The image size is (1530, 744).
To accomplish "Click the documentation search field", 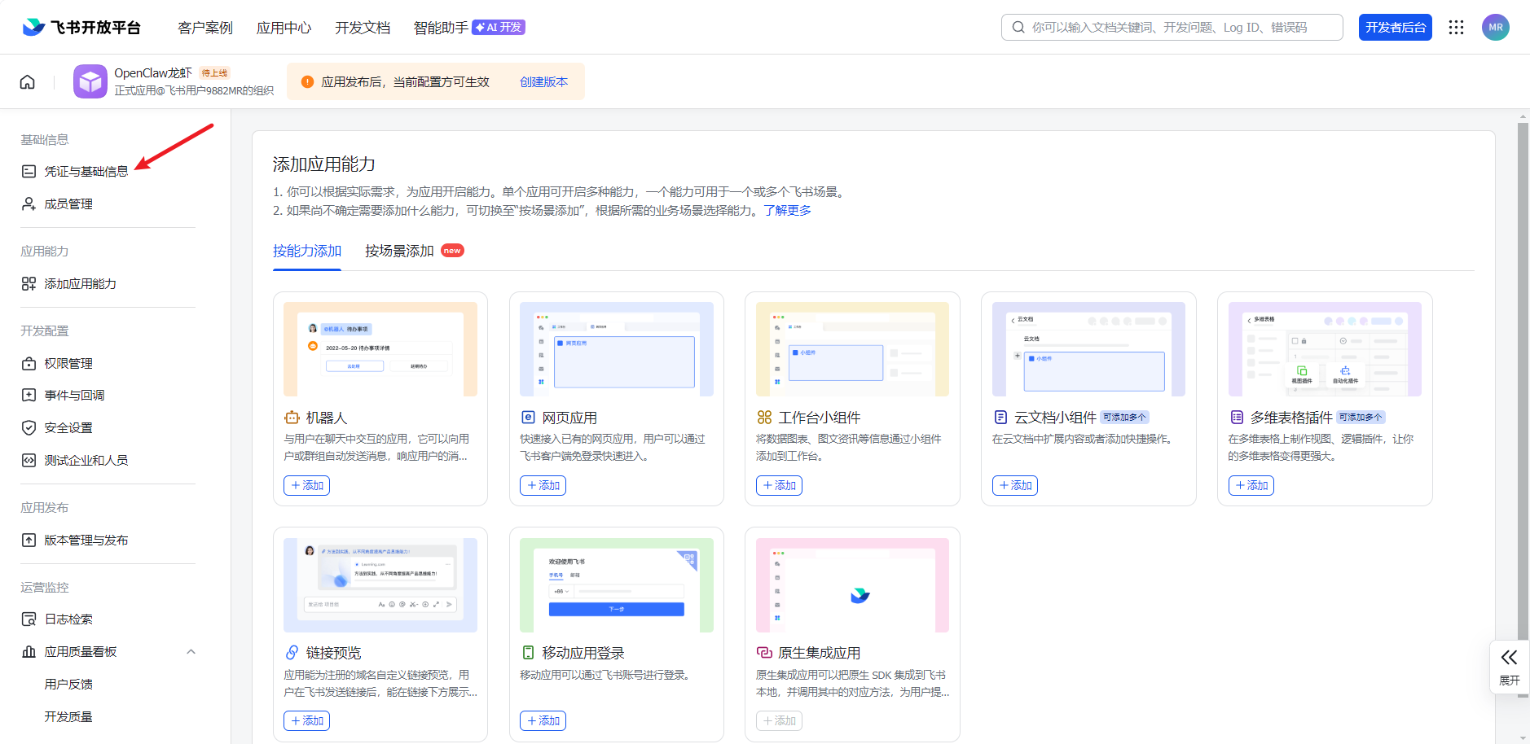I will coord(1172,28).
